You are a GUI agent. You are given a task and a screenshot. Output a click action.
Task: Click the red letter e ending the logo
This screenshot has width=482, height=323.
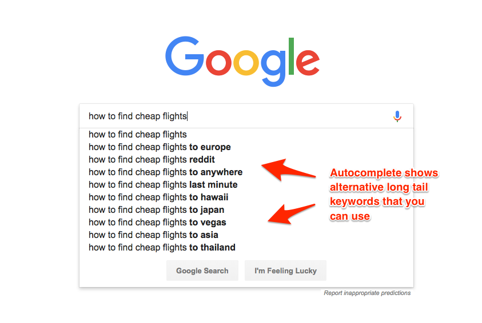[x=306, y=62]
